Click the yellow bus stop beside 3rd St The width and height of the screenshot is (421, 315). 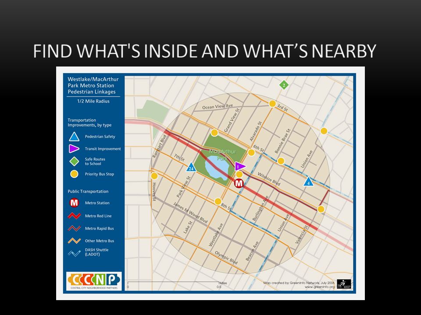pyautogui.click(x=272, y=104)
